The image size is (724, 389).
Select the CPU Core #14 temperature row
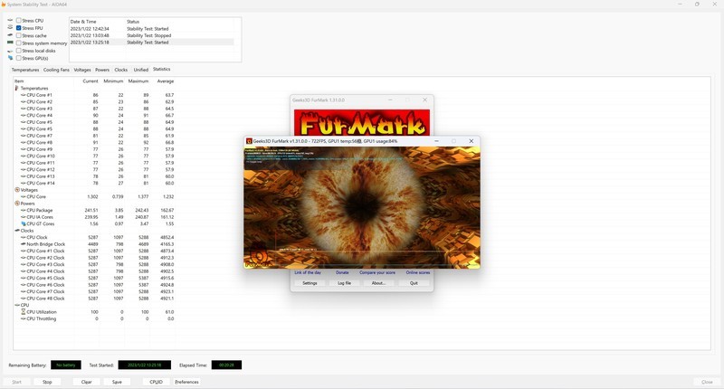coord(95,184)
